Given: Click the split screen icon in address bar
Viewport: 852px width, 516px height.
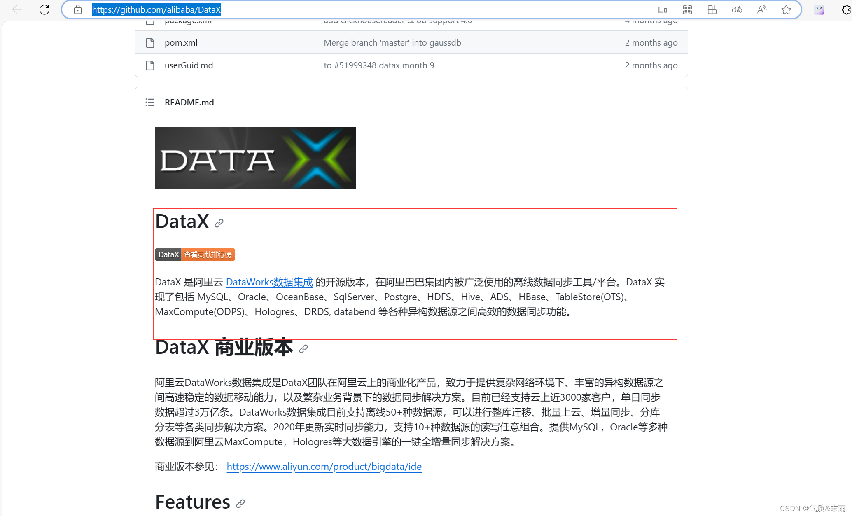Looking at the screenshot, I should click(x=712, y=9).
